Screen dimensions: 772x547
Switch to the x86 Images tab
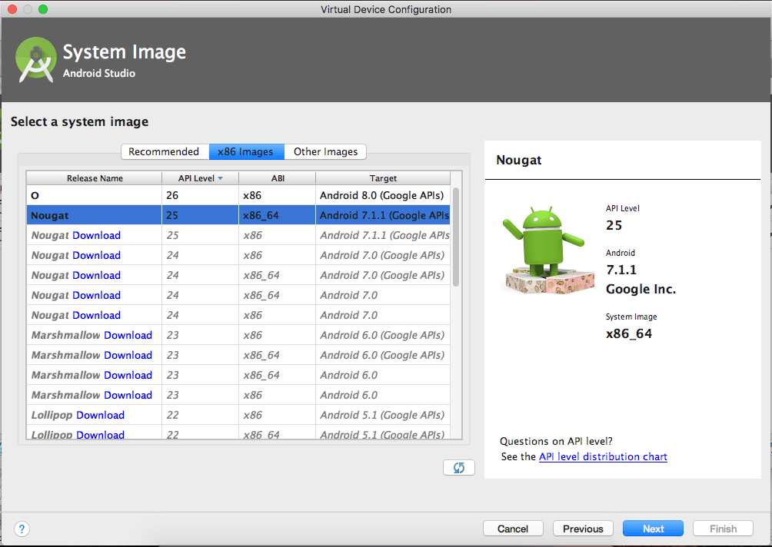(246, 151)
